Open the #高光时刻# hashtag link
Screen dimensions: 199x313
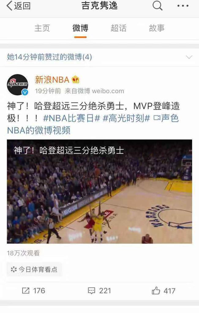point(126,118)
